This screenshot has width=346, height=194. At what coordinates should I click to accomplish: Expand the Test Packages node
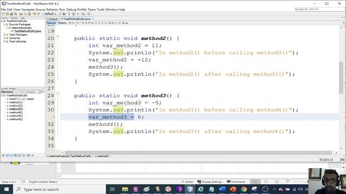click(4, 34)
